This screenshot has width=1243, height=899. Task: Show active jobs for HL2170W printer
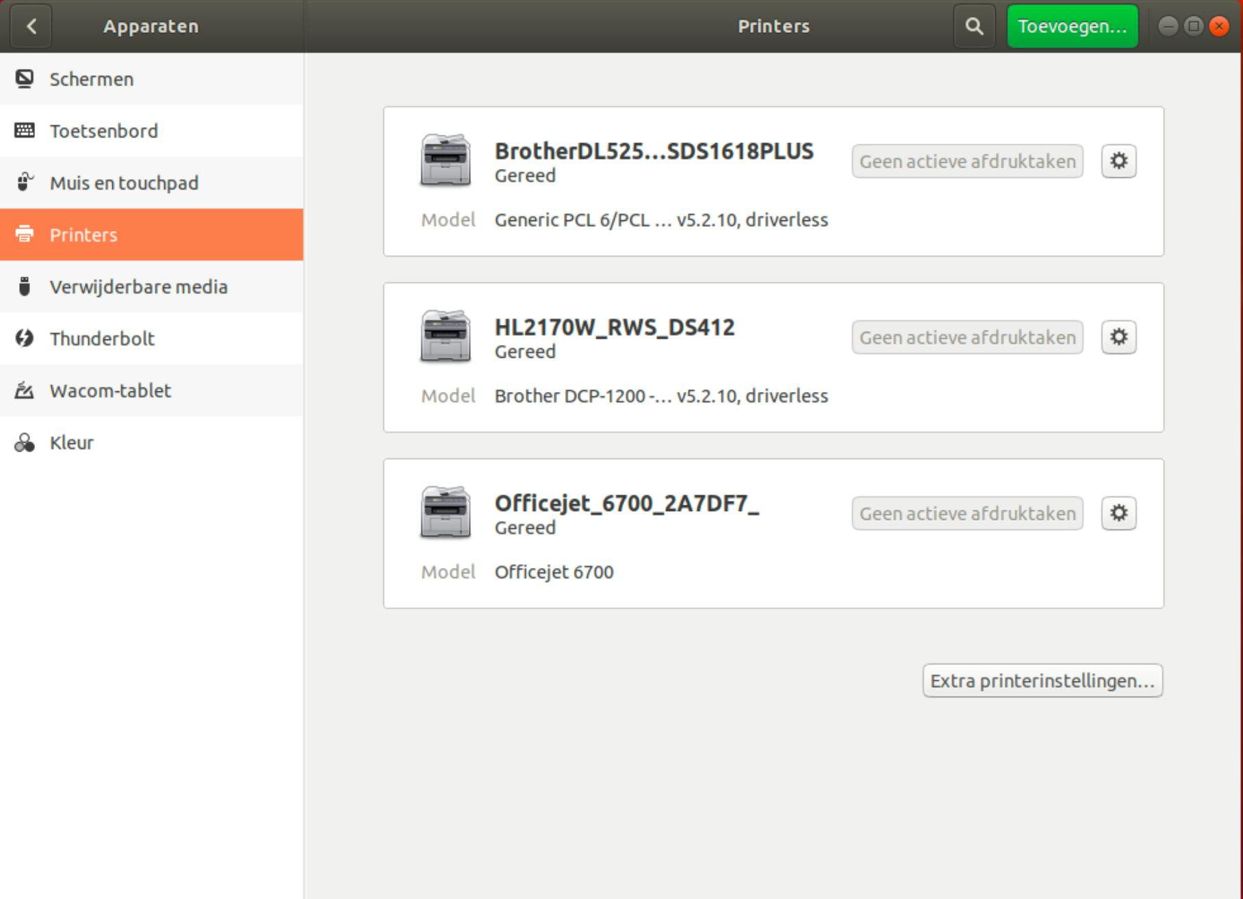pyautogui.click(x=967, y=337)
